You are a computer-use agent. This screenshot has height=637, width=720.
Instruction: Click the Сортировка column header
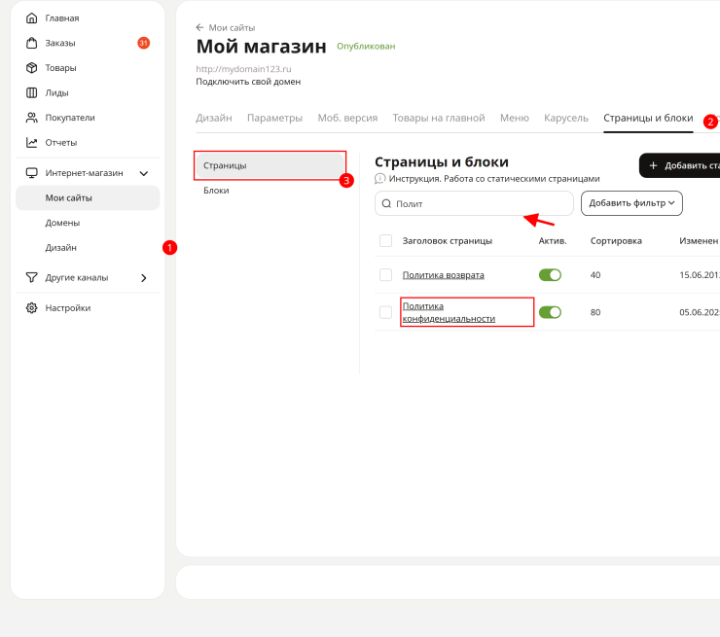[616, 240]
